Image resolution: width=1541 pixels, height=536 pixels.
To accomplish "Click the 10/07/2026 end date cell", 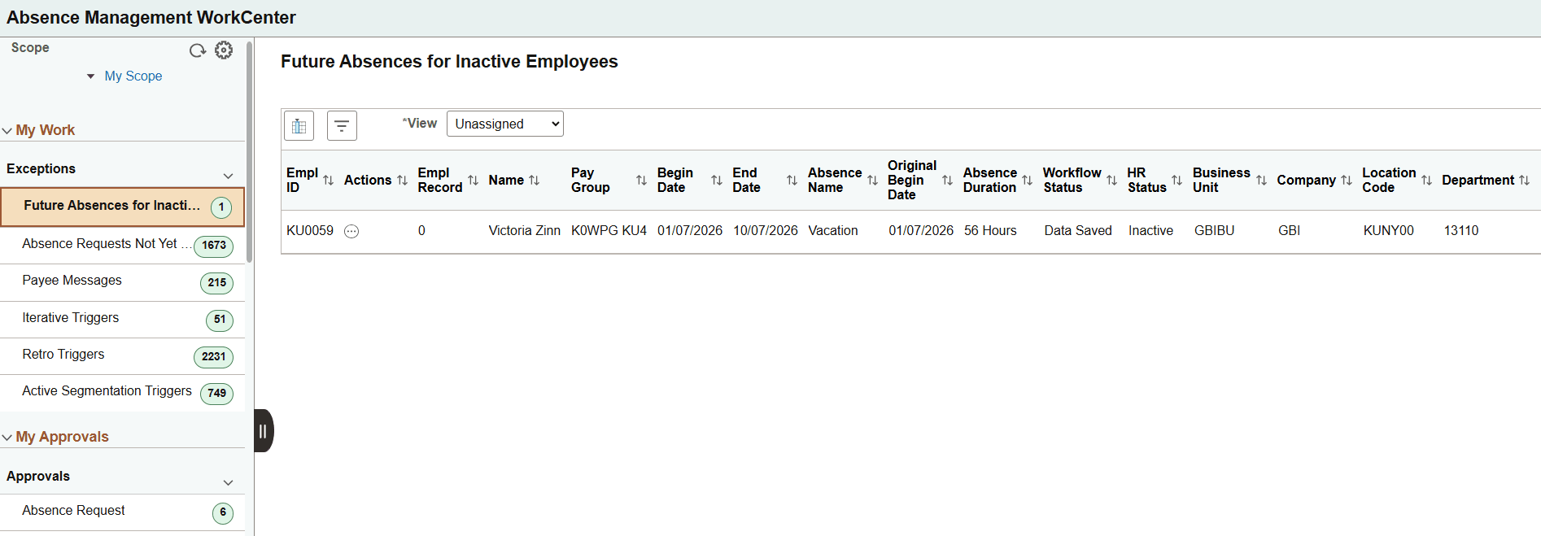I will pyautogui.click(x=766, y=231).
